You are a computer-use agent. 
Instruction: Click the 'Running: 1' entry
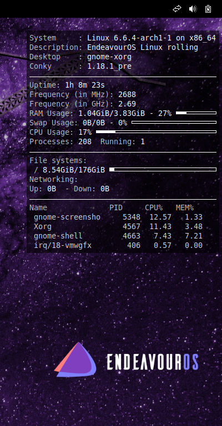click(123, 142)
